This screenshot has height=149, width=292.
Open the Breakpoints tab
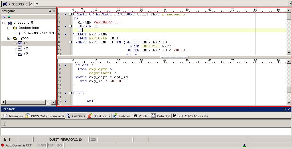click(x=99, y=116)
